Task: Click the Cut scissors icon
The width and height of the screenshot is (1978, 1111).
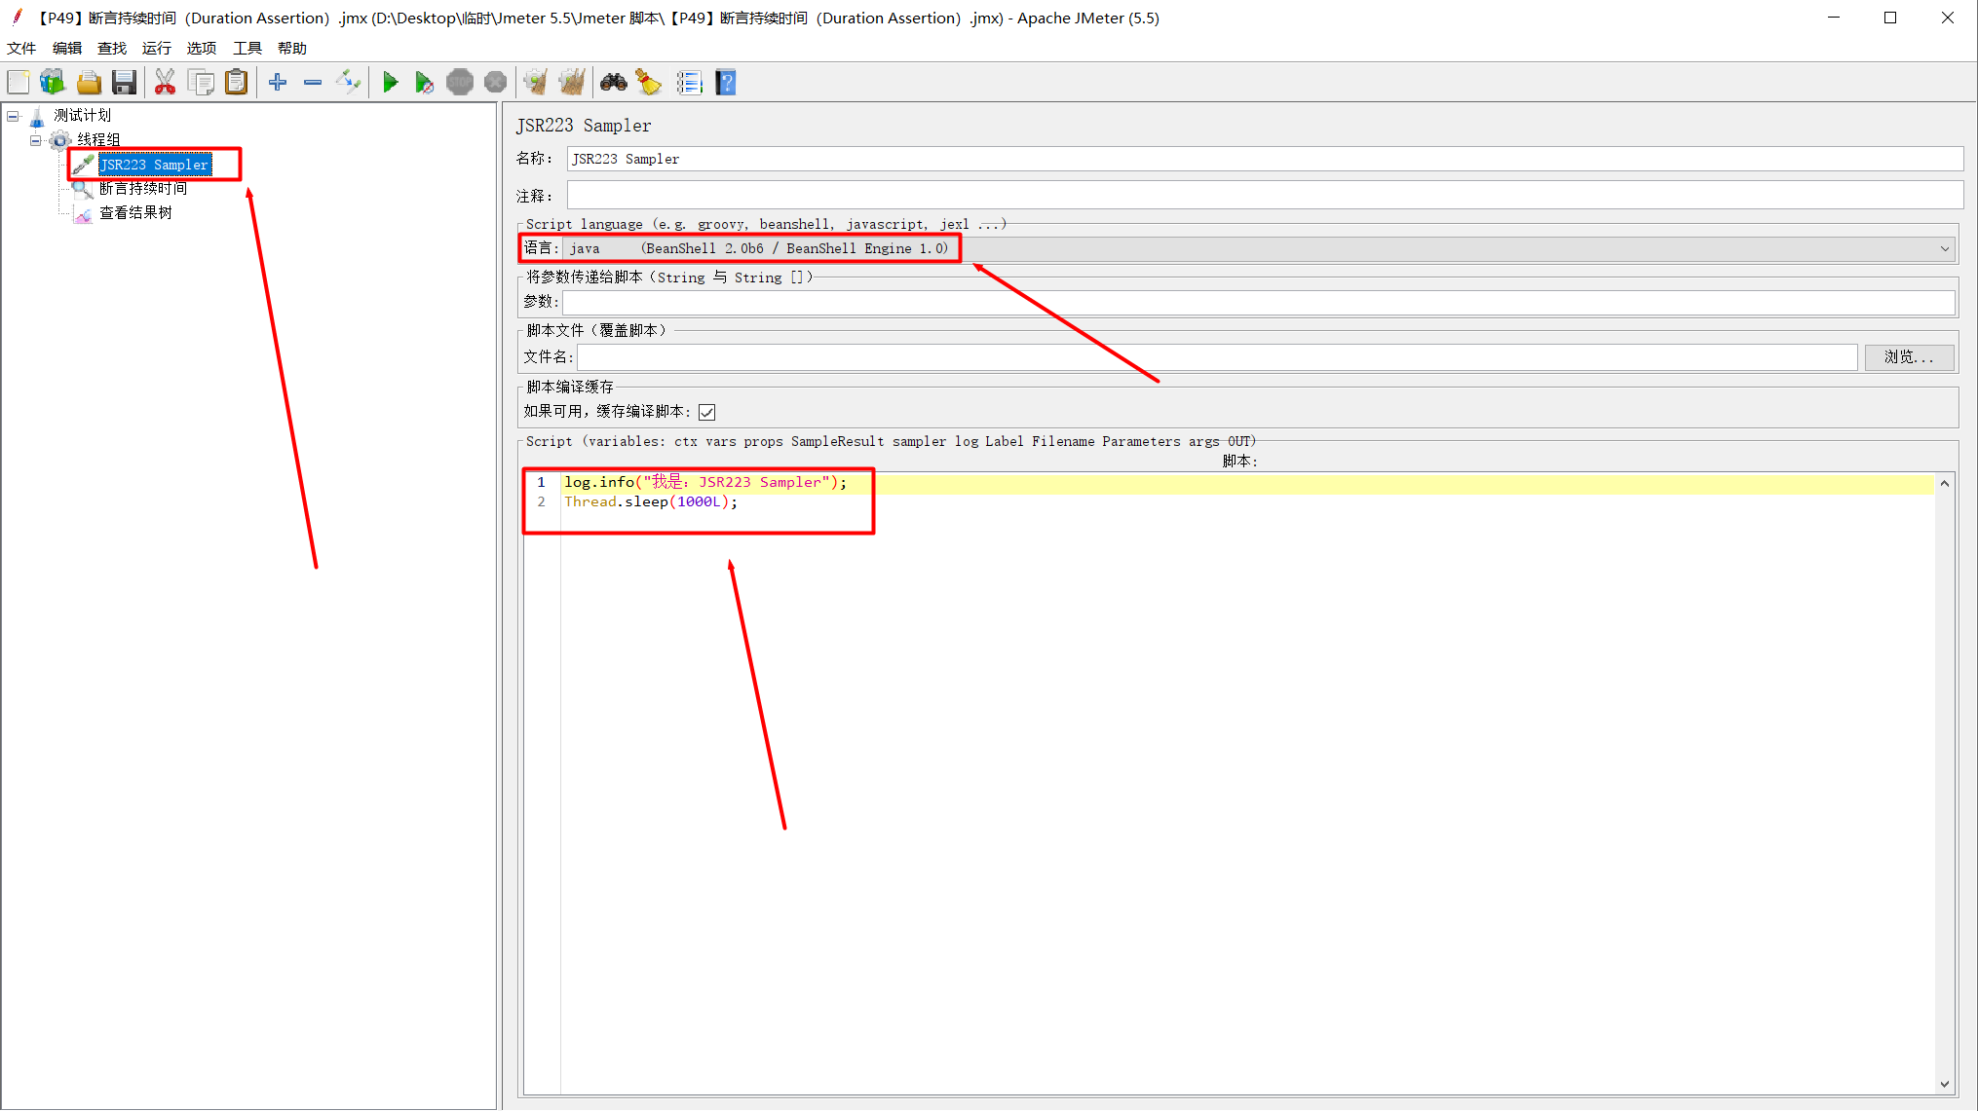Action: [165, 83]
